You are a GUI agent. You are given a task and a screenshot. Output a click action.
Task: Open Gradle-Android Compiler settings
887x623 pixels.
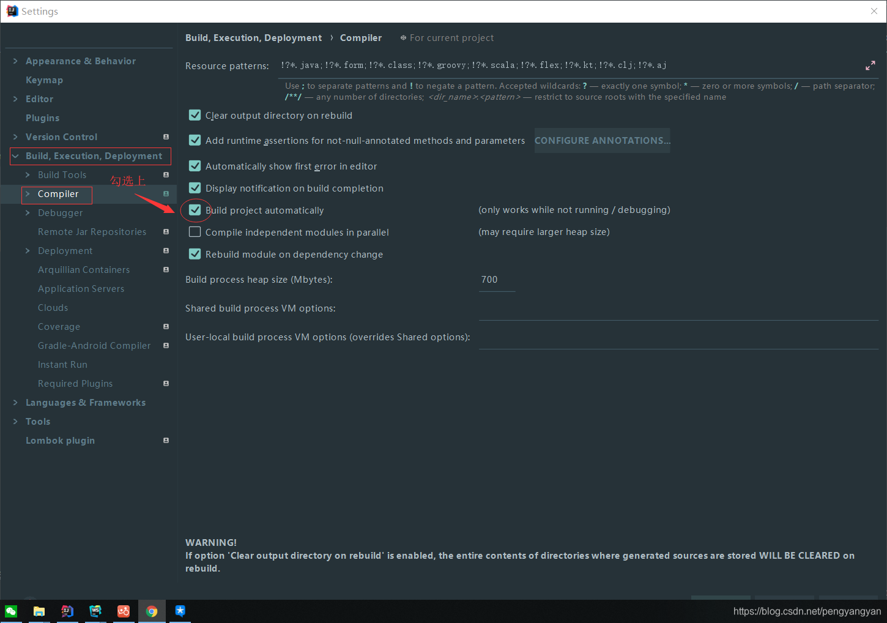94,346
